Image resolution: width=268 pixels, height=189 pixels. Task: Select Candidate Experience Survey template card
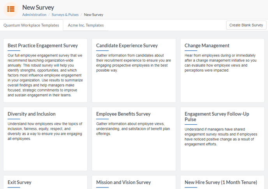coord(134,71)
